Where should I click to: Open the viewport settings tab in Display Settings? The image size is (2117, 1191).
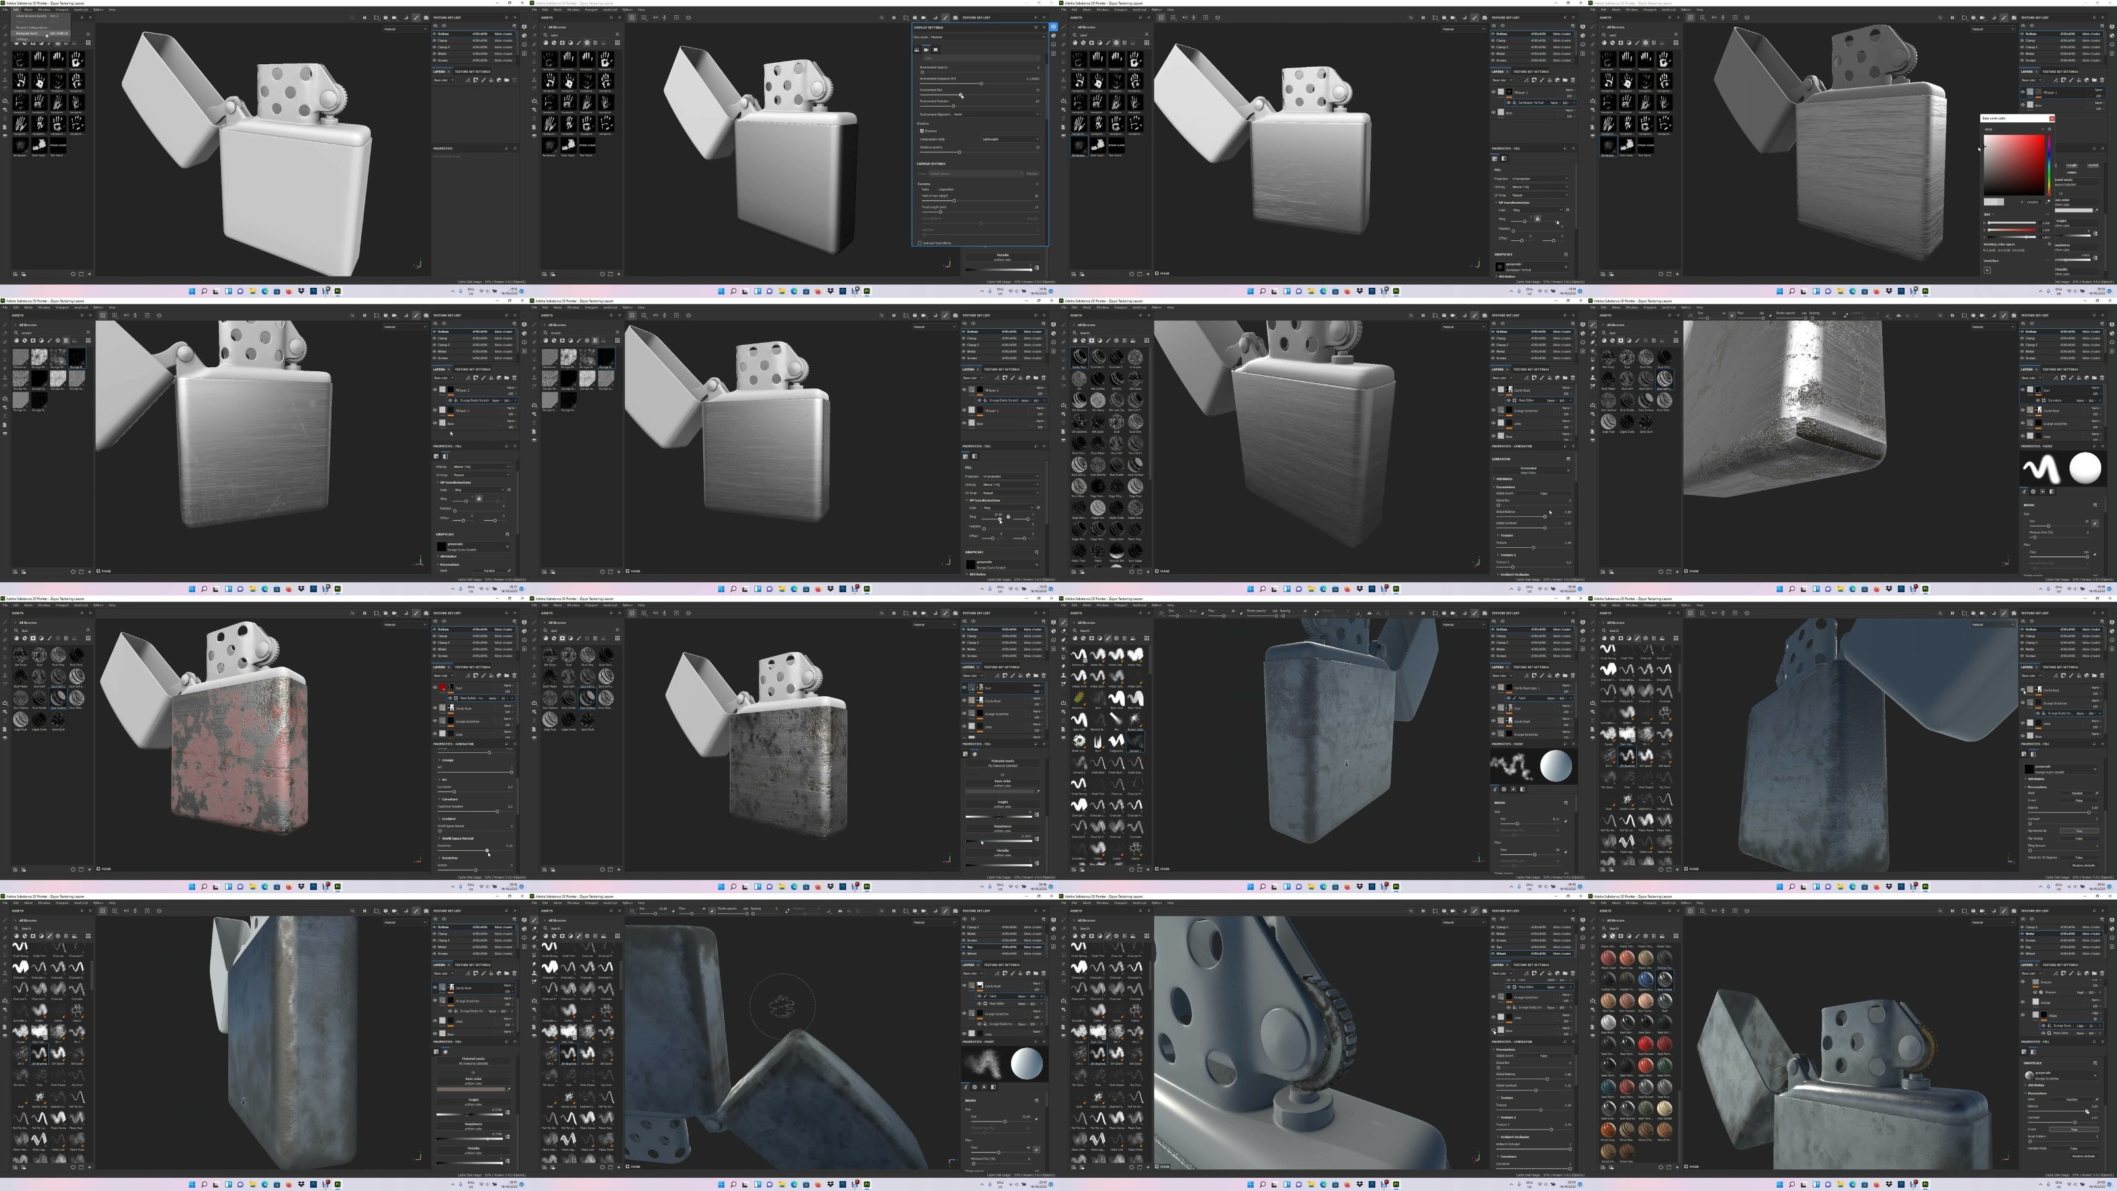pyautogui.click(x=936, y=50)
